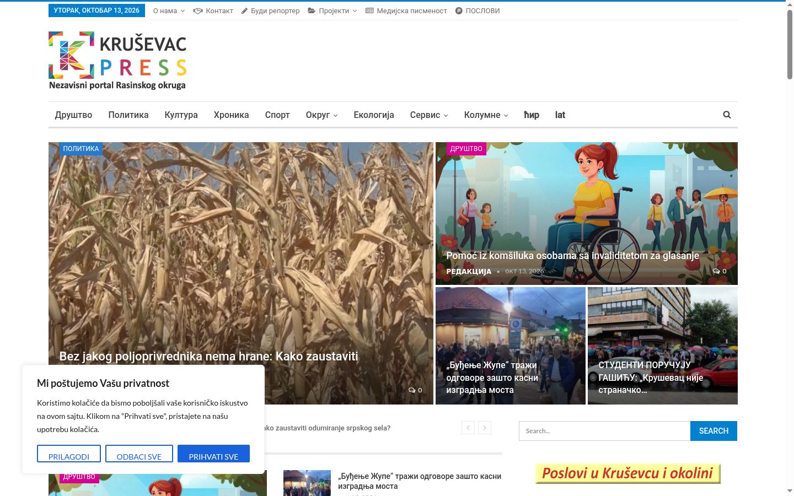
Task: Open the Друштво section
Action: (x=73, y=115)
